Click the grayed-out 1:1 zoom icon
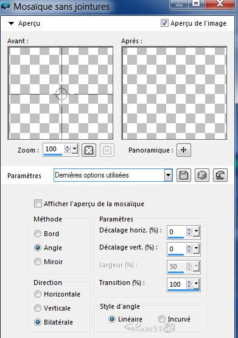238x338 pixels. 107,150
